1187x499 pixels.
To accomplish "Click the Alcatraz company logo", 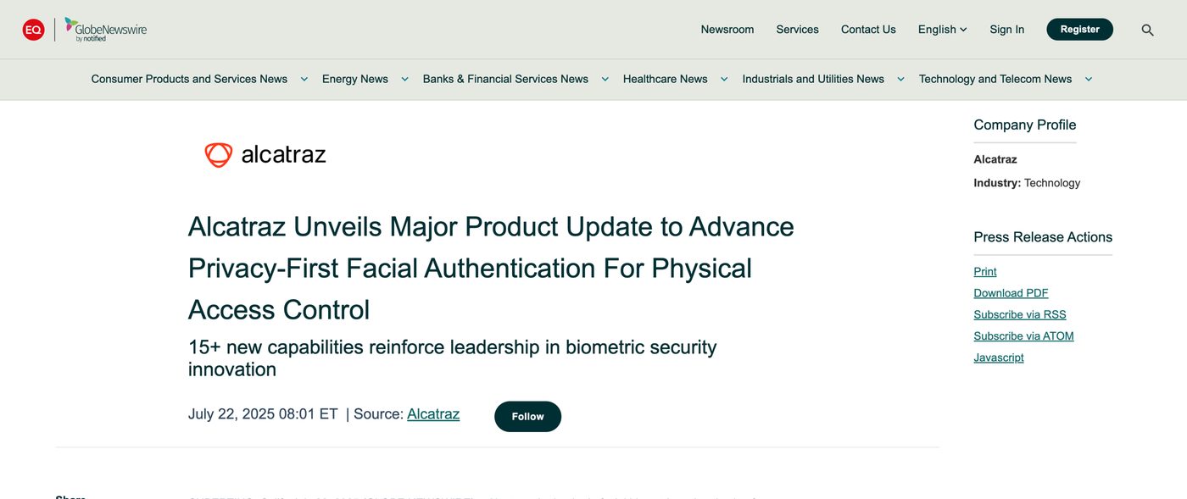I will tap(265, 154).
